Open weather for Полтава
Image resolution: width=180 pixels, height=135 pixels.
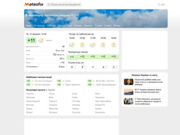coord(76,101)
